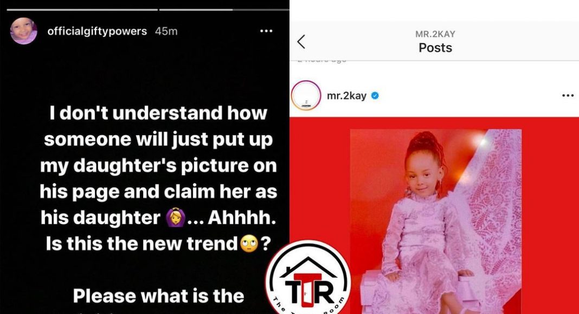Open officialgiftypowers story profile avatar
This screenshot has width=579, height=314.
(24, 31)
